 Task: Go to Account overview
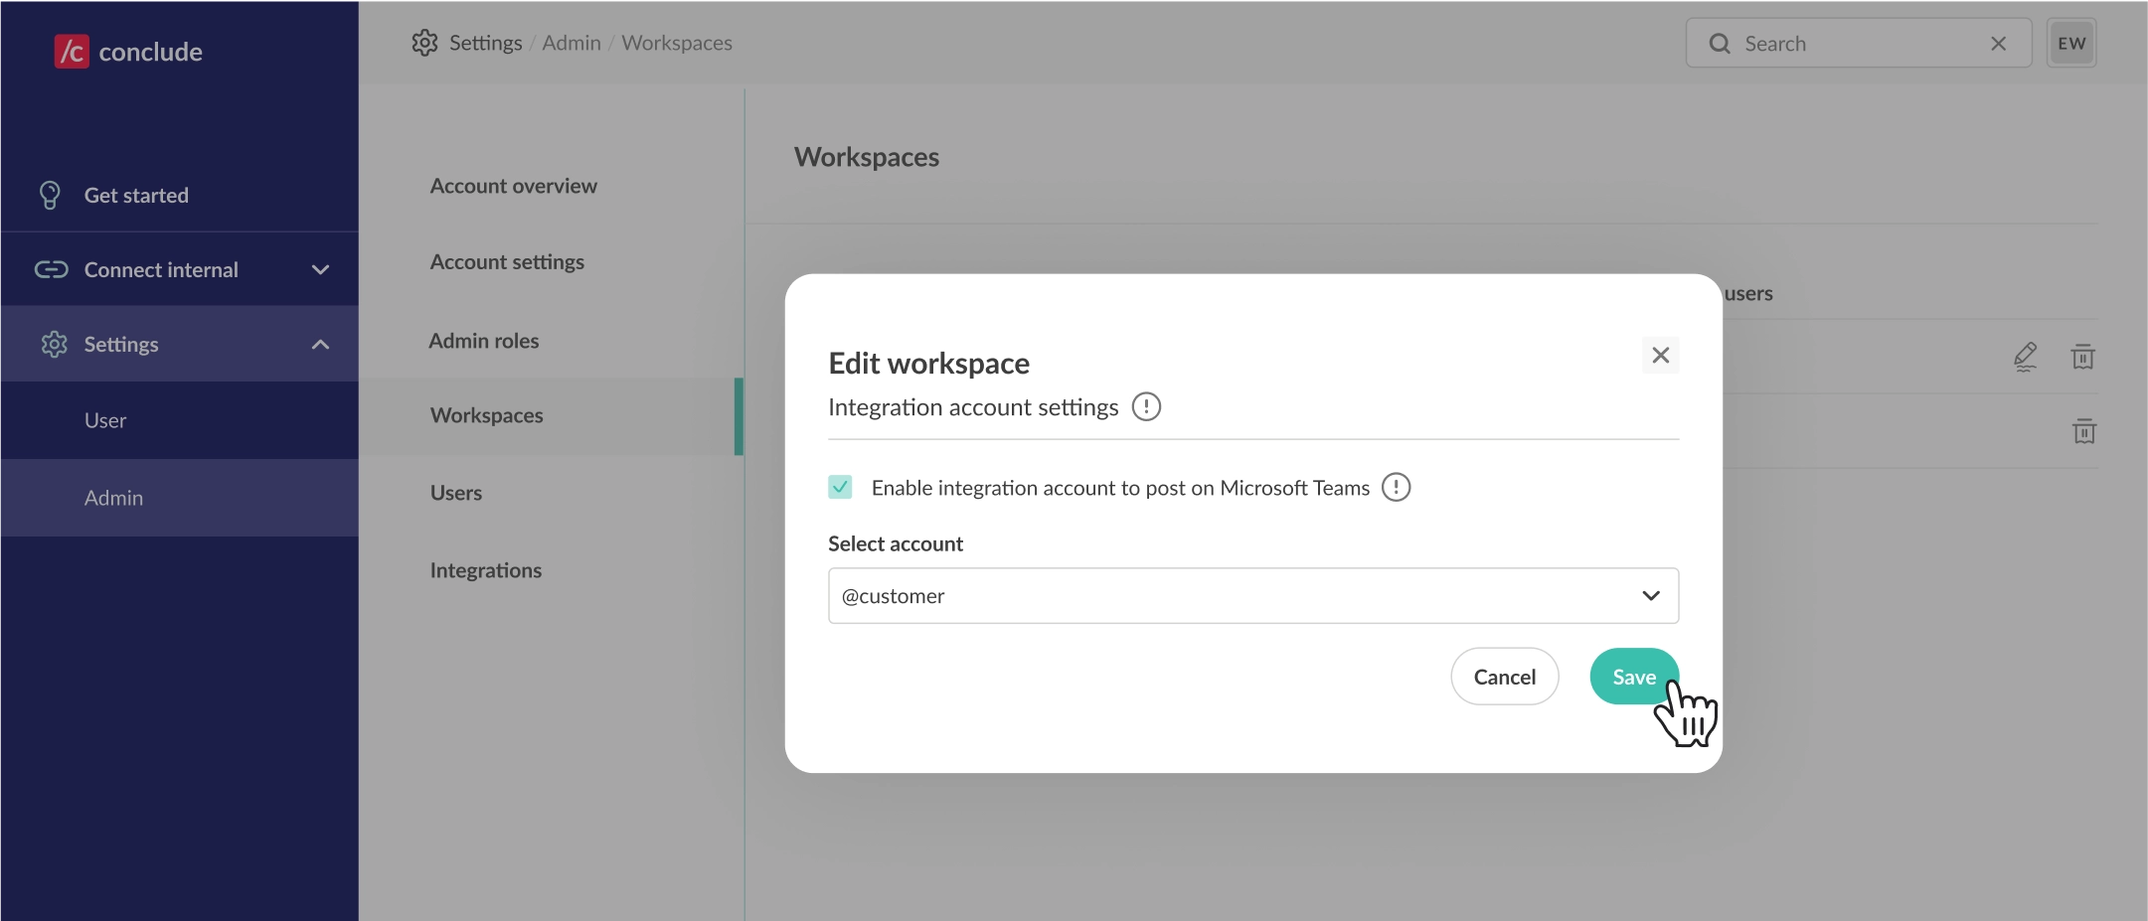tap(513, 186)
